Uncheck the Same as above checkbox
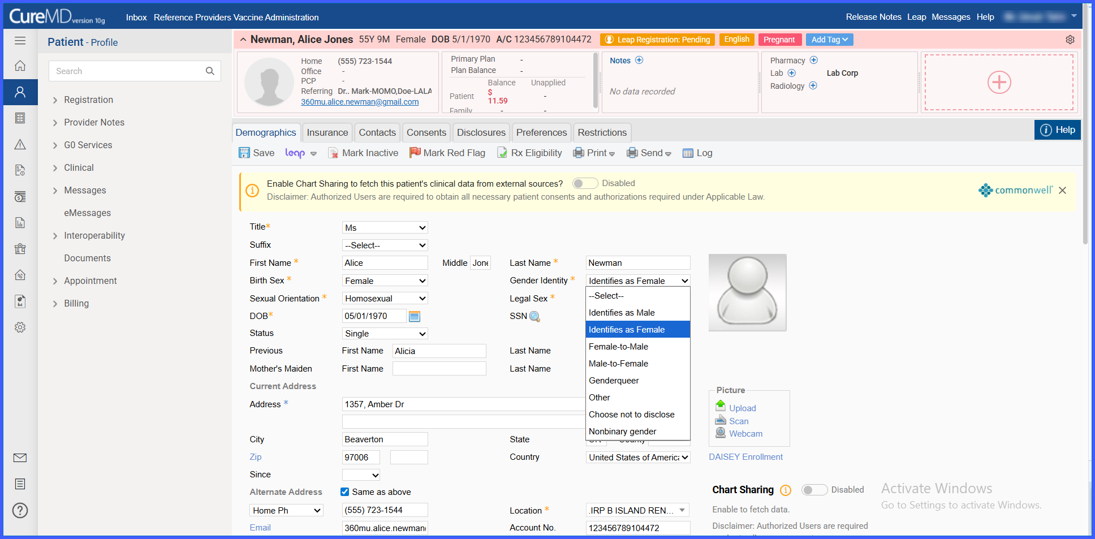 pos(345,492)
